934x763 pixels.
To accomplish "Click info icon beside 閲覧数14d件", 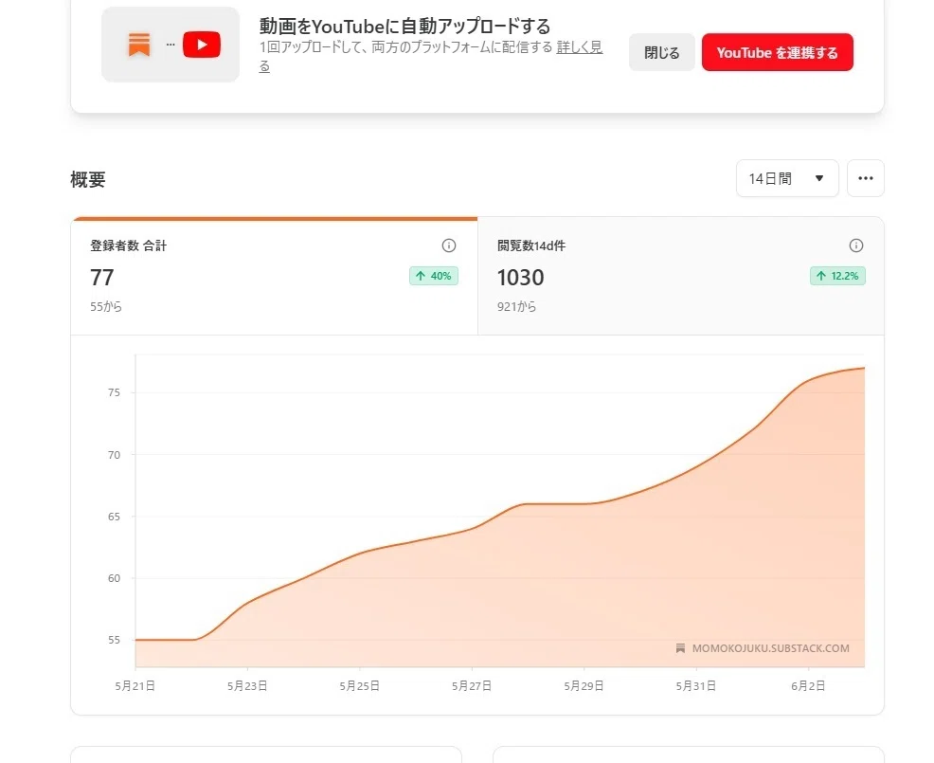I will point(856,245).
